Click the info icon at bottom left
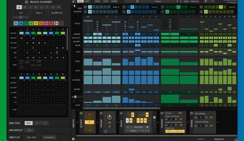This screenshot has width=244, height=141. (x=73, y=139)
